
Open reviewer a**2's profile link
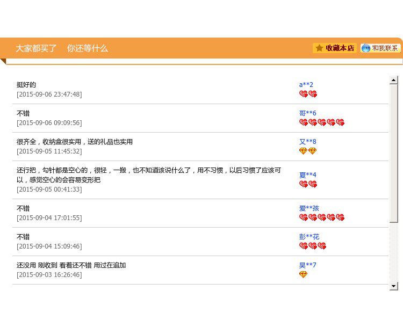(x=306, y=84)
